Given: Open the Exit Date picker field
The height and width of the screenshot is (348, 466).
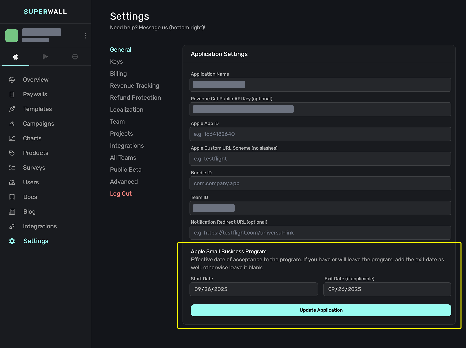Looking at the screenshot, I should 387,289.
